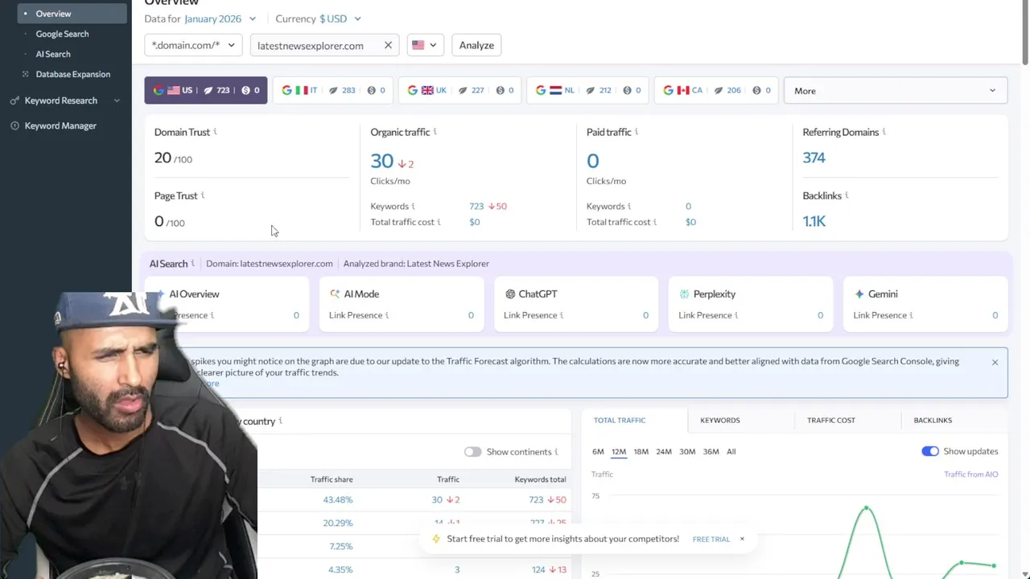Switch to TRAFFIC COST chart tab

click(x=831, y=420)
